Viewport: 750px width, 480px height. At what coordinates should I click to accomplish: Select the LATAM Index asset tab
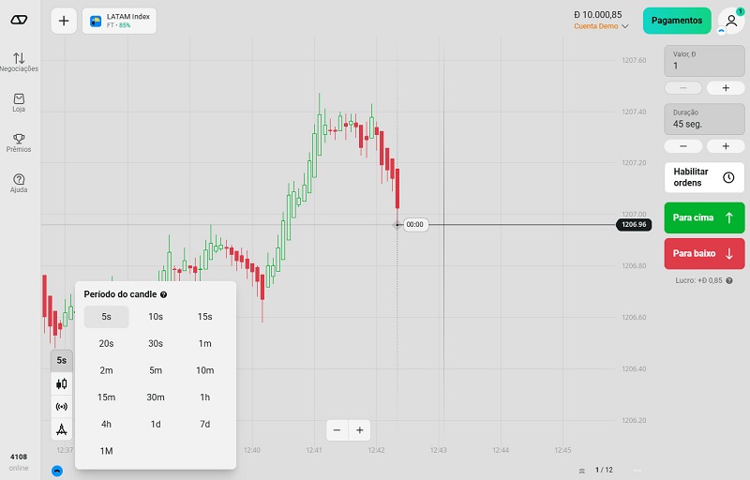120,21
